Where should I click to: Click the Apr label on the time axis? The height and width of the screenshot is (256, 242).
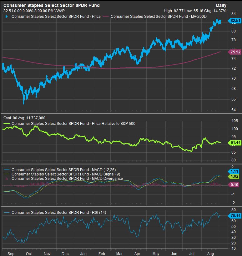click(x=137, y=254)
